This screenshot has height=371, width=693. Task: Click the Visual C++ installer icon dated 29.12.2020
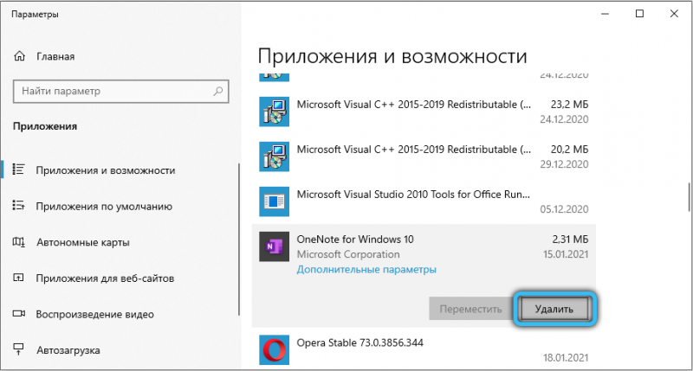click(274, 157)
